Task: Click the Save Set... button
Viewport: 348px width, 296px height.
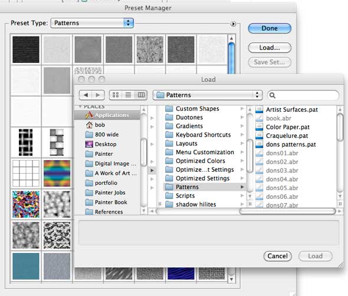Action: point(270,62)
